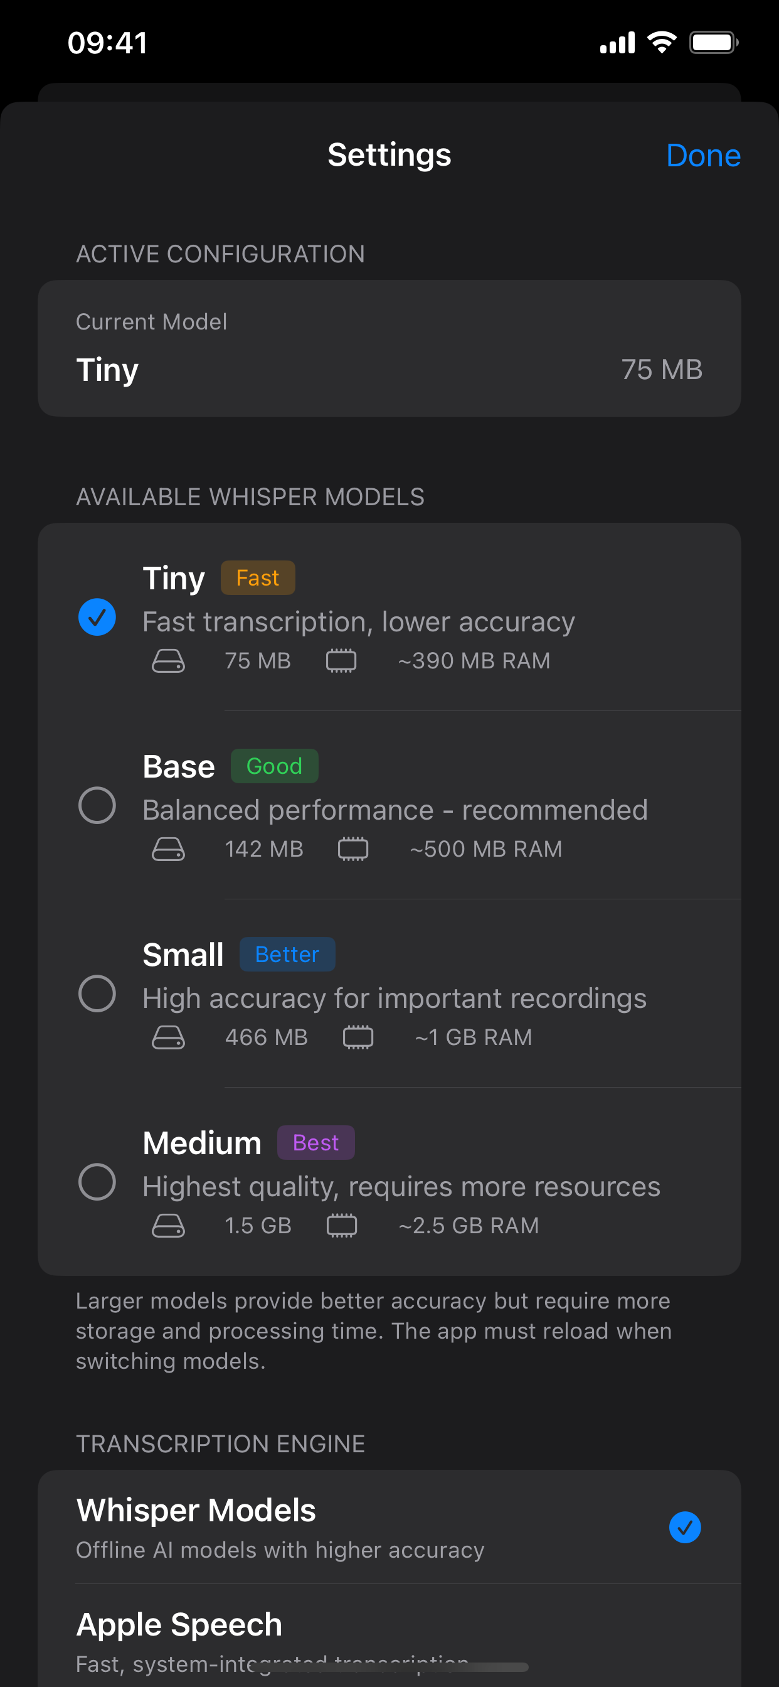Click the storage icon next to 75 MB
Viewport: 779px width, 1687px height.
168,661
